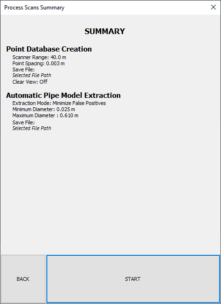Click the Point Spacing 0.003 m line
Screen dimensions: 221x304
pyautogui.click(x=38, y=63)
